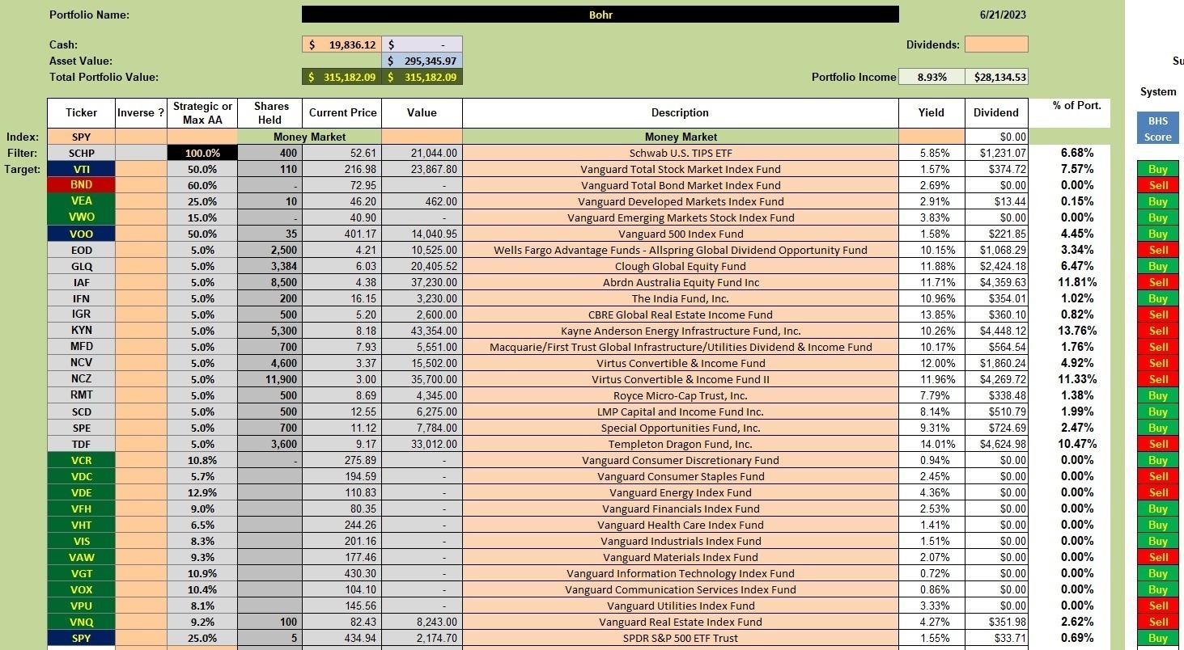This screenshot has height=650, width=1184.
Task: Select the Buy score cell for VGT
Action: pos(1157,573)
